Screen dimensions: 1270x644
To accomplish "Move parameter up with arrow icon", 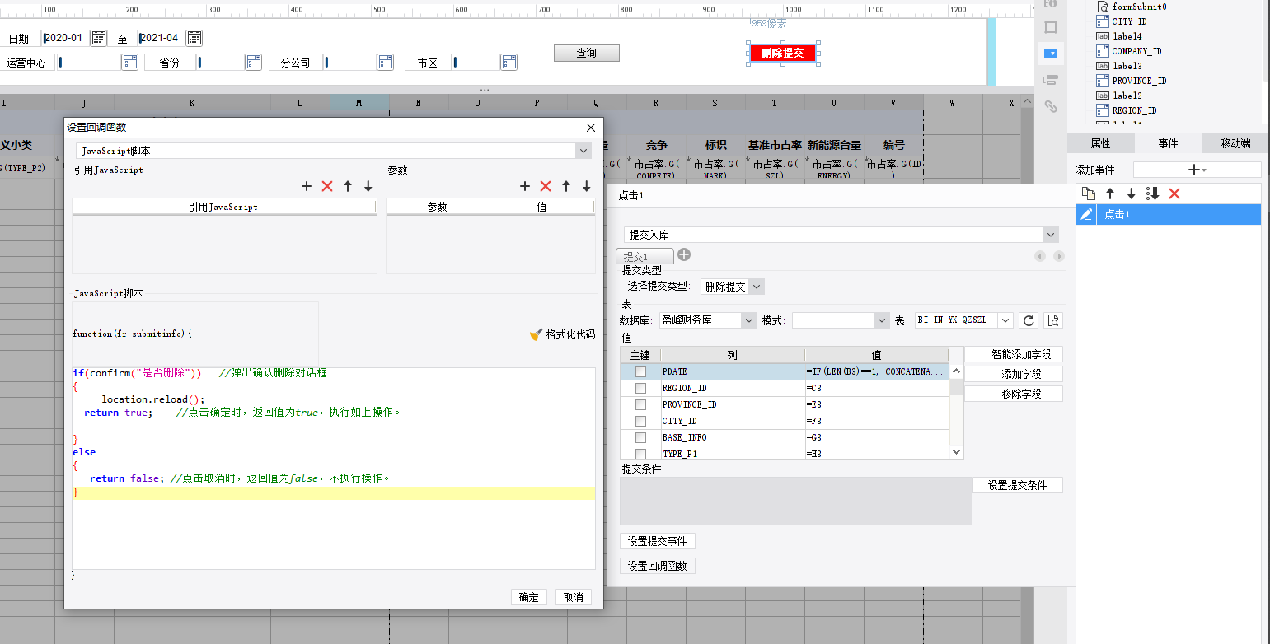I will pyautogui.click(x=566, y=187).
